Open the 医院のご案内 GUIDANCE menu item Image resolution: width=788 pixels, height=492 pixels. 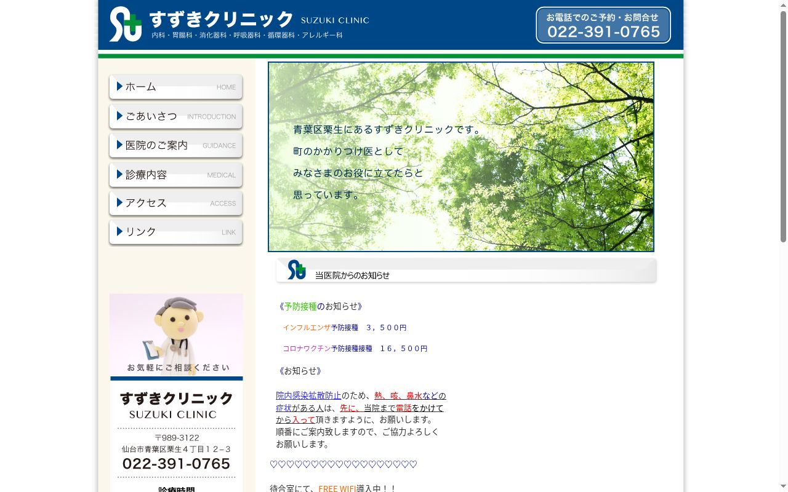click(176, 145)
